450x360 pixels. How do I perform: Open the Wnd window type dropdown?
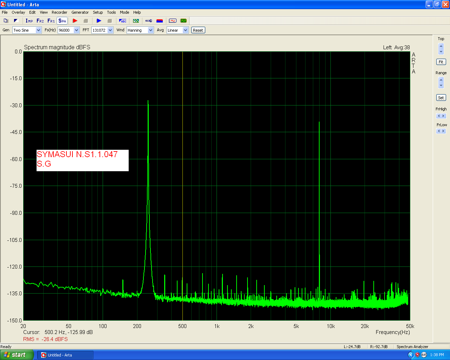(150, 30)
